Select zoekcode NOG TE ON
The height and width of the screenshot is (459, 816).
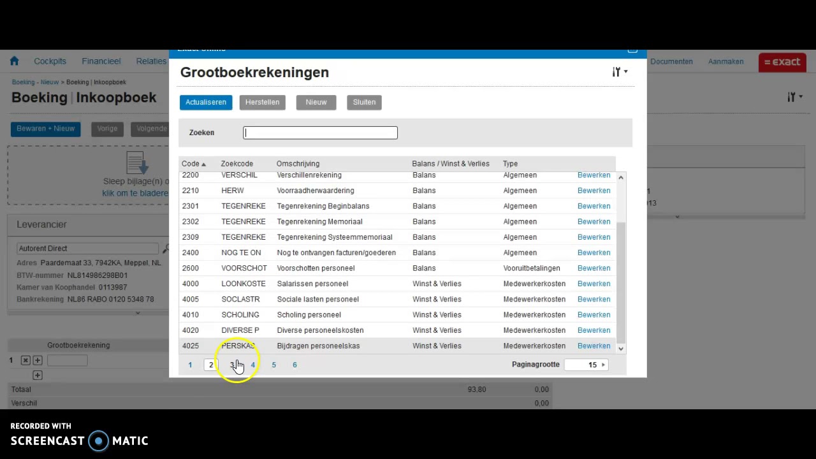[241, 252]
